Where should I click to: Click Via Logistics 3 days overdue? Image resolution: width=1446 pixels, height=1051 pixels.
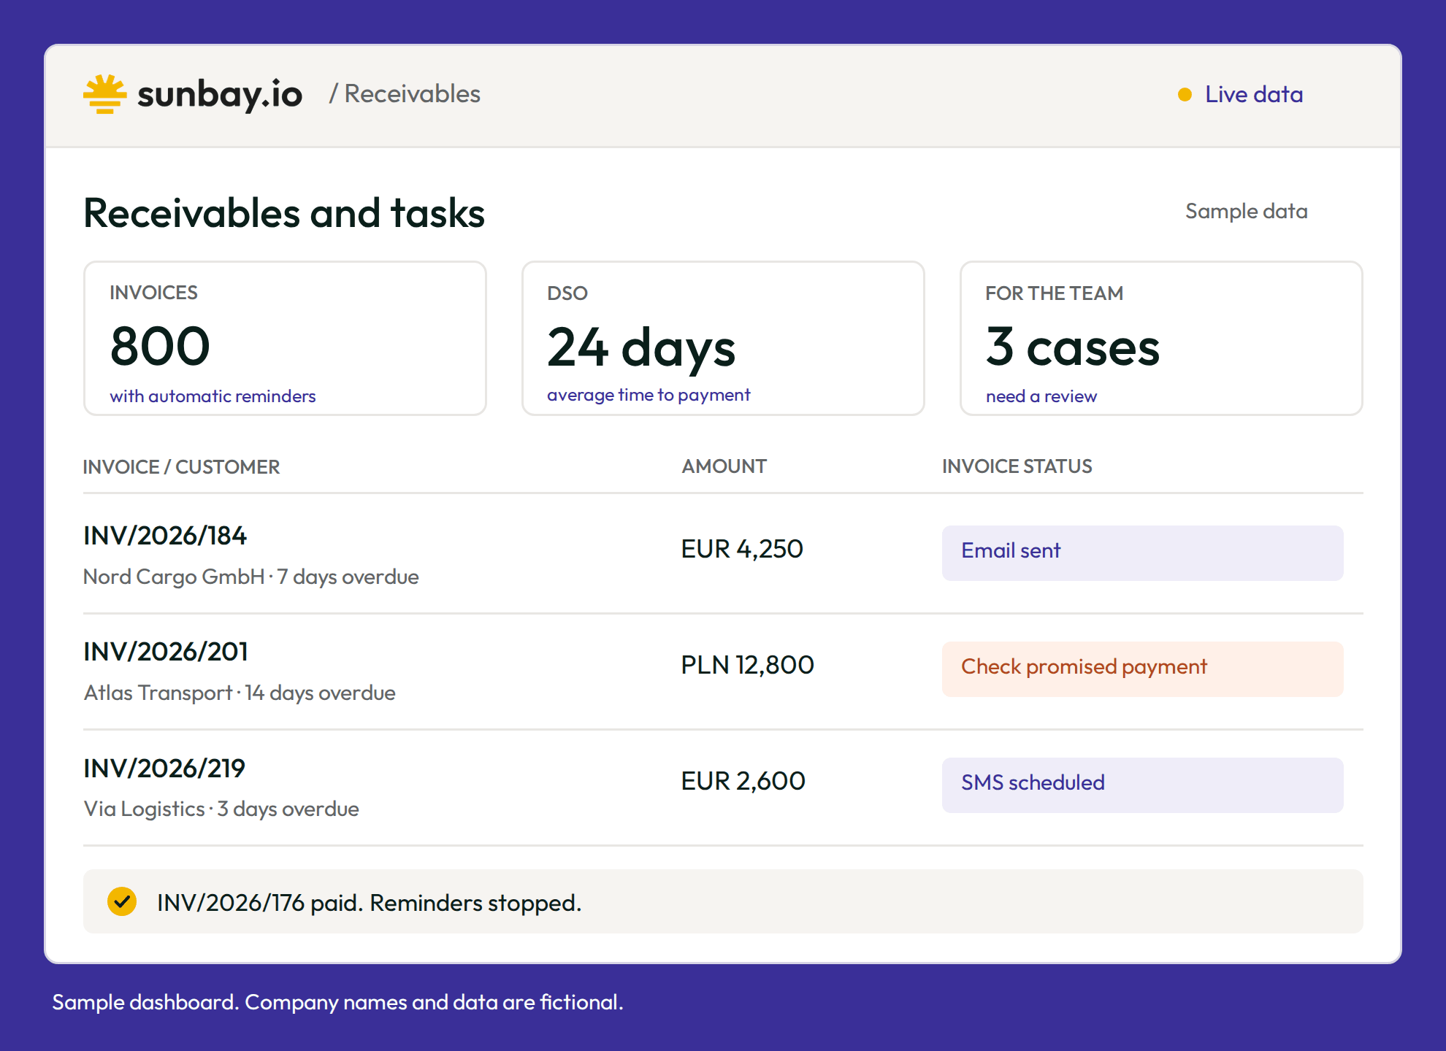[221, 809]
